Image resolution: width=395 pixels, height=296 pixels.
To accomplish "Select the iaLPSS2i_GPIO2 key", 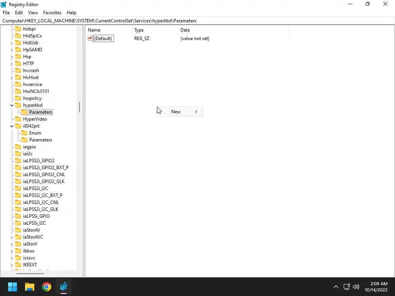I will tap(39, 161).
